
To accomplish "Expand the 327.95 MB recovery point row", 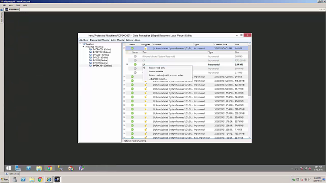I will click(124, 85).
